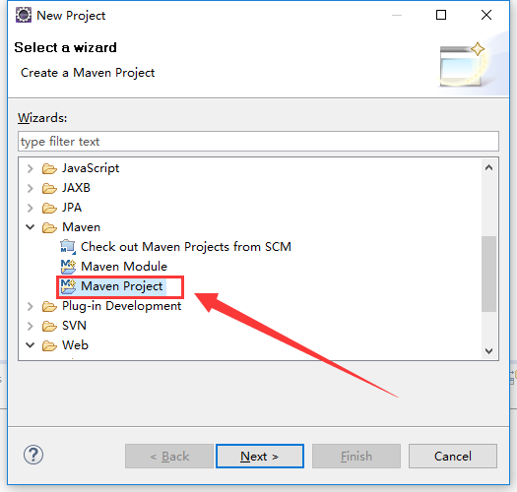Image resolution: width=517 pixels, height=492 pixels.
Task: Click the Web folder icon
Action: point(49,345)
